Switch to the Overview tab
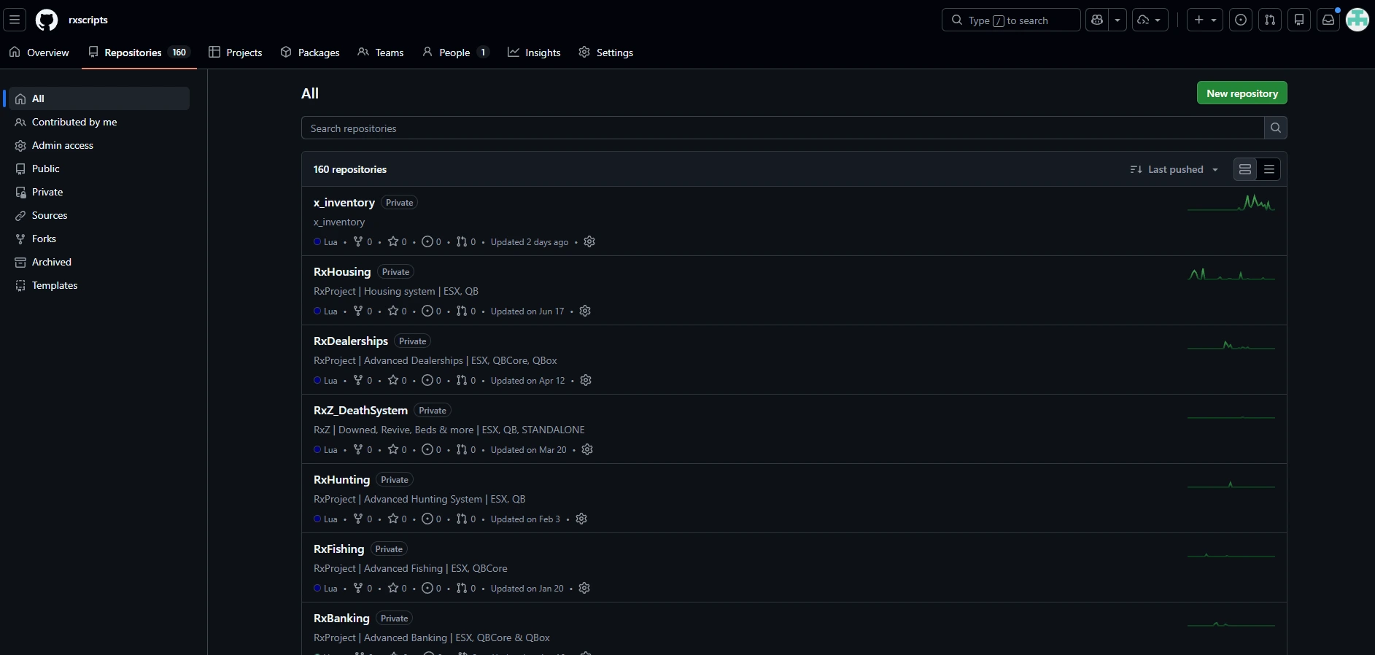This screenshot has width=1375, height=655. point(39,53)
